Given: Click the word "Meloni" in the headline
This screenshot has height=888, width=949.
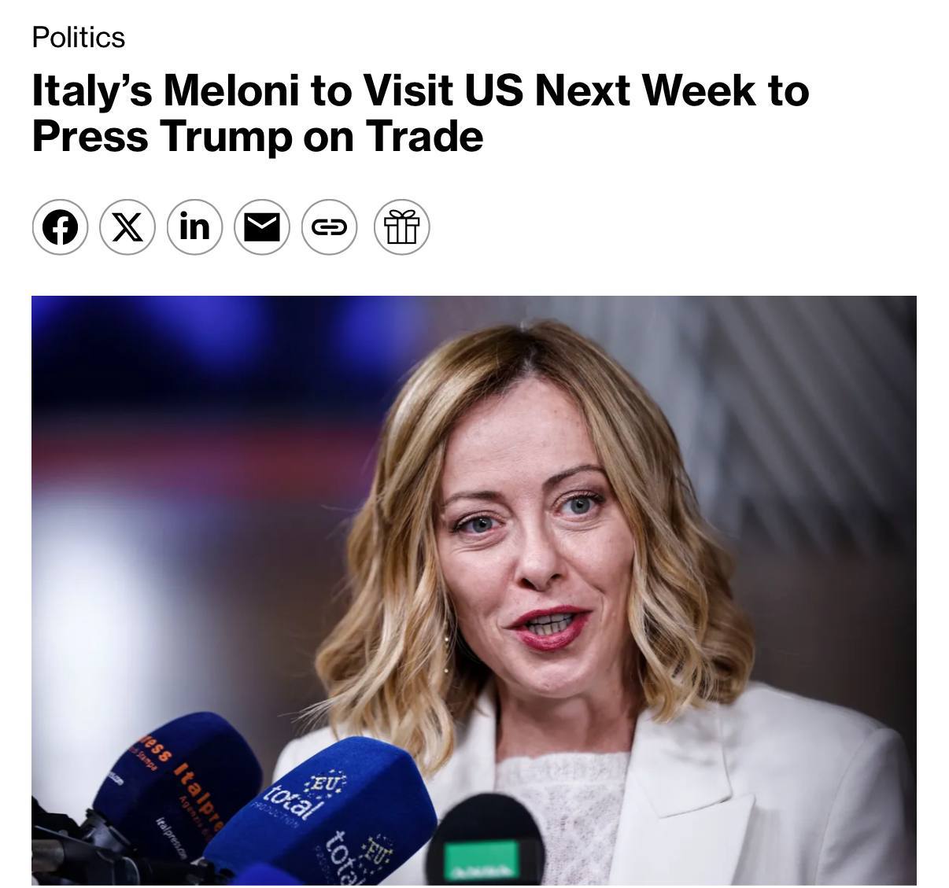Looking at the screenshot, I should pos(230,90).
